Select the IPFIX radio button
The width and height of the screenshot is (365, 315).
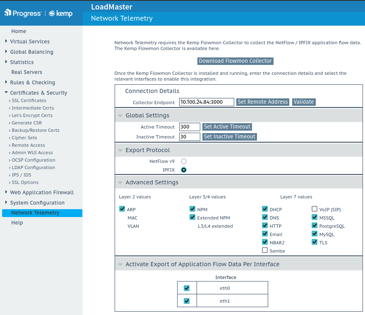point(184,169)
